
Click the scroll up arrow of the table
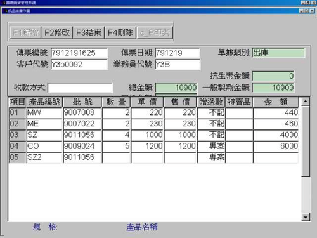(x=306, y=102)
